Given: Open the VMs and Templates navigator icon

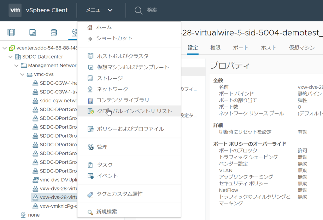Looking at the screenshot, I should click(32, 32).
